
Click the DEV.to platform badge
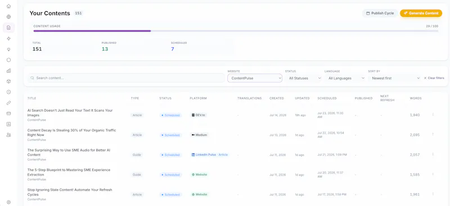coord(199,115)
